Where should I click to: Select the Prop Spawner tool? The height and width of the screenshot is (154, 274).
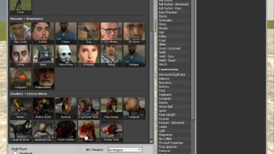tap(168, 147)
